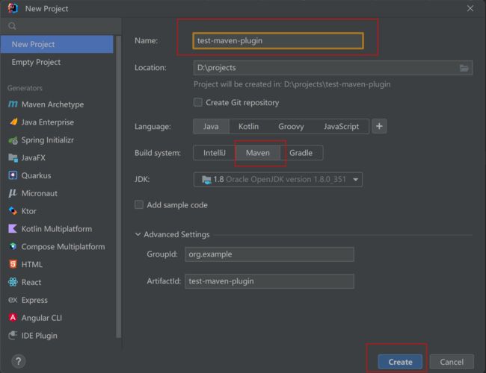Screen dimensions: 486x373
Task: Click into the ArtifactId field
Action: coord(269,281)
